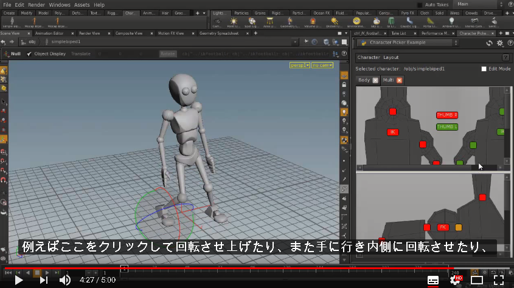Toggle subtitles captions button
Screen dimensions: 514x288
coord(433,280)
